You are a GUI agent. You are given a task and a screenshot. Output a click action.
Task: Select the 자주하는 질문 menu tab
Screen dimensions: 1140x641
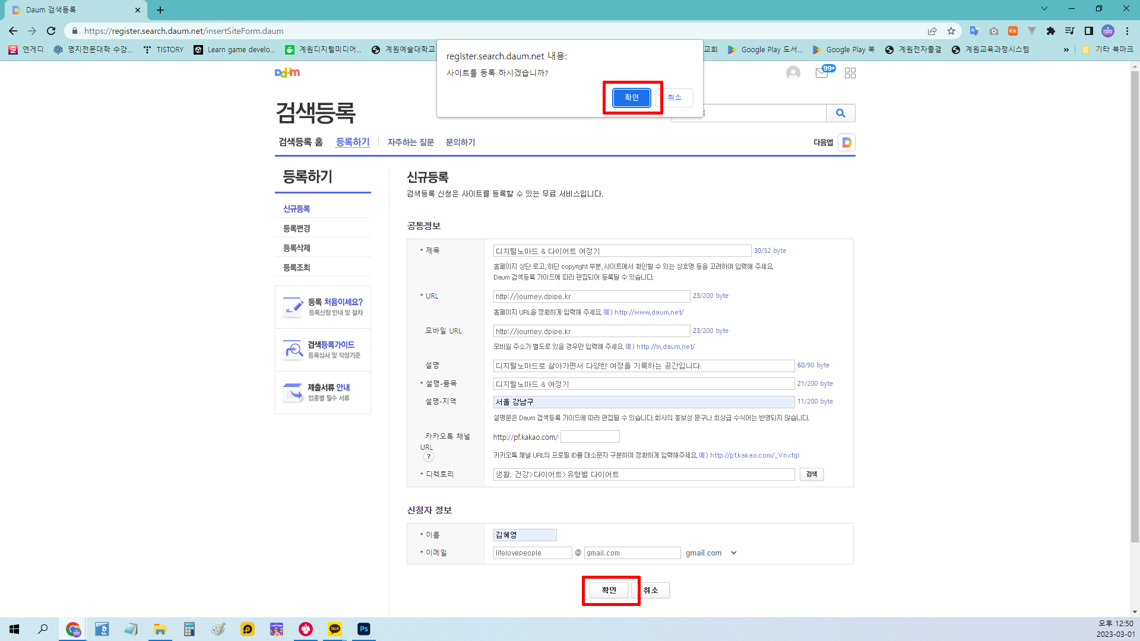(410, 142)
